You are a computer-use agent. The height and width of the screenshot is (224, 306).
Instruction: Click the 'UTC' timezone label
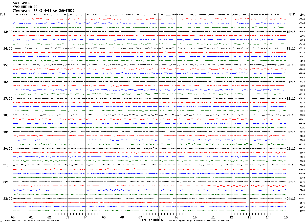click(x=292, y=14)
